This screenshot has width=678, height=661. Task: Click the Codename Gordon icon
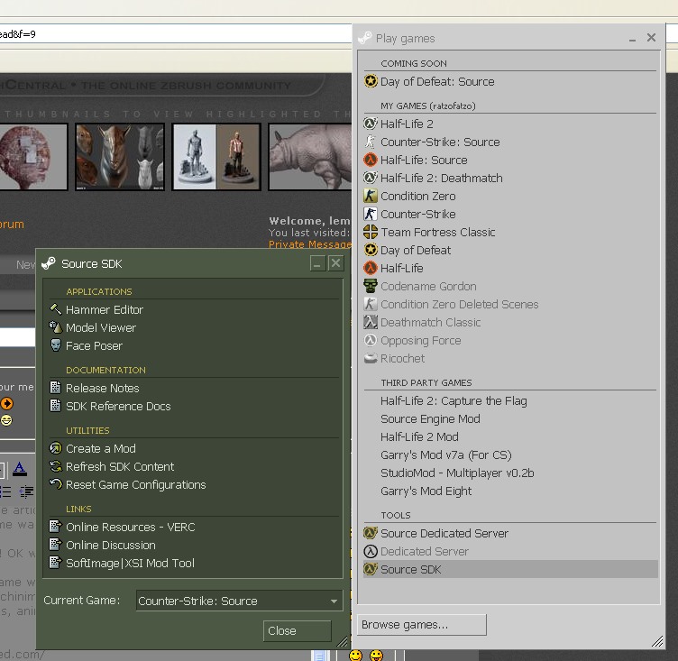click(371, 287)
